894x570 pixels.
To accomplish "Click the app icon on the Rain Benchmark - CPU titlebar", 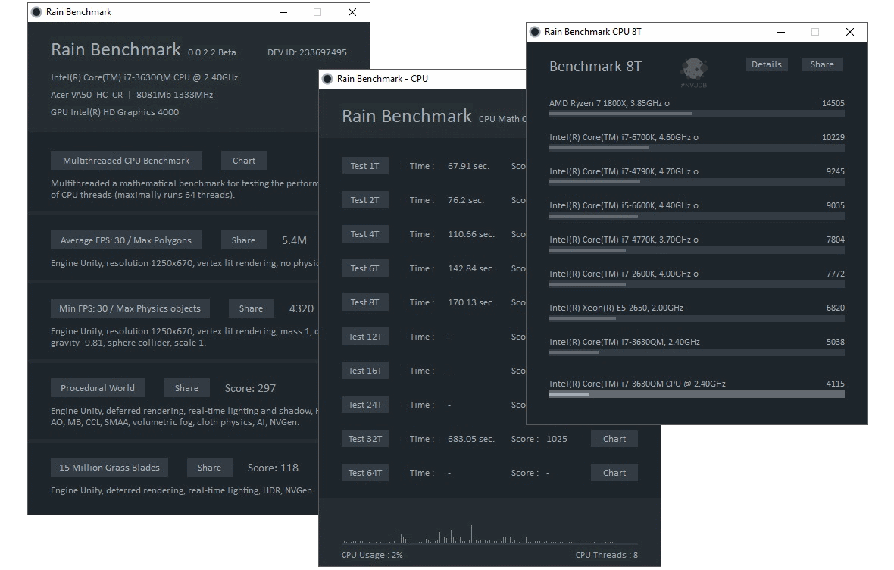I will point(327,78).
